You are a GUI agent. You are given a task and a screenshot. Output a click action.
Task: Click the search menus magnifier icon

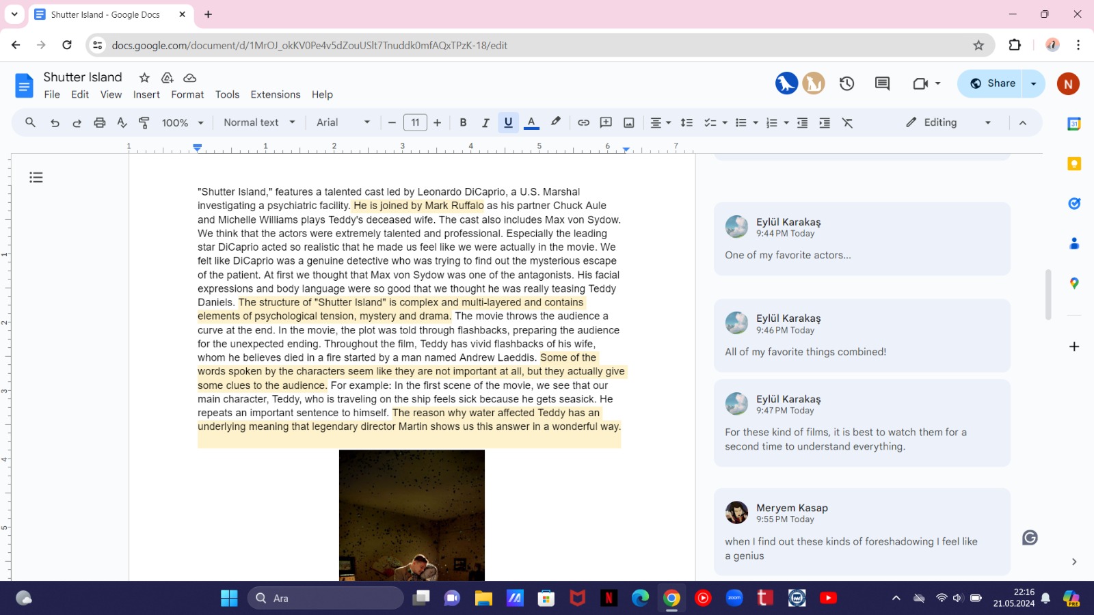point(30,122)
